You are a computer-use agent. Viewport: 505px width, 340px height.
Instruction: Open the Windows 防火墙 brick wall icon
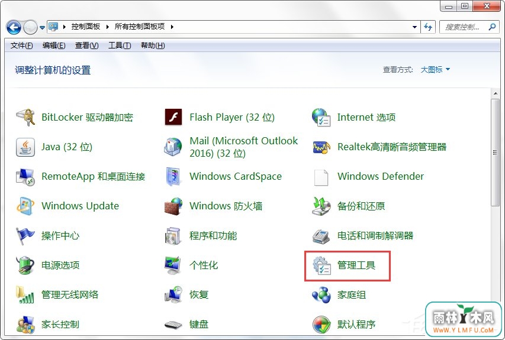pos(173,206)
